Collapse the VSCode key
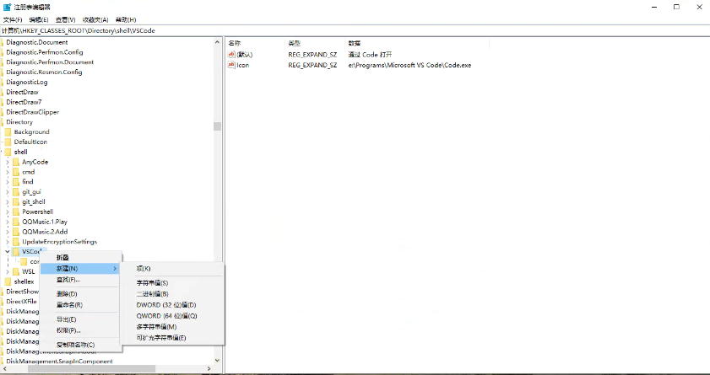The height and width of the screenshot is (375, 710). click(x=8, y=252)
